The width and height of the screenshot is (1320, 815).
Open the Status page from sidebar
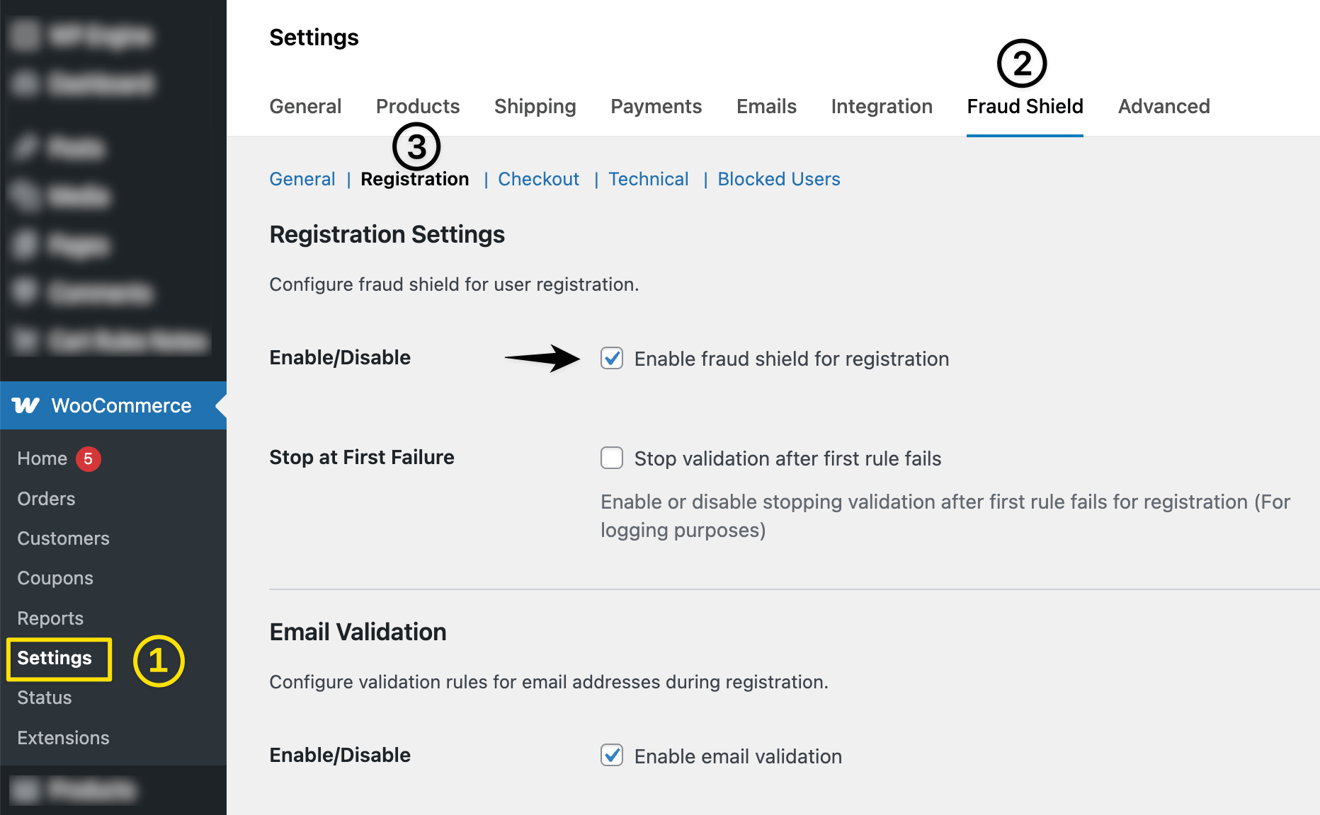click(x=45, y=698)
